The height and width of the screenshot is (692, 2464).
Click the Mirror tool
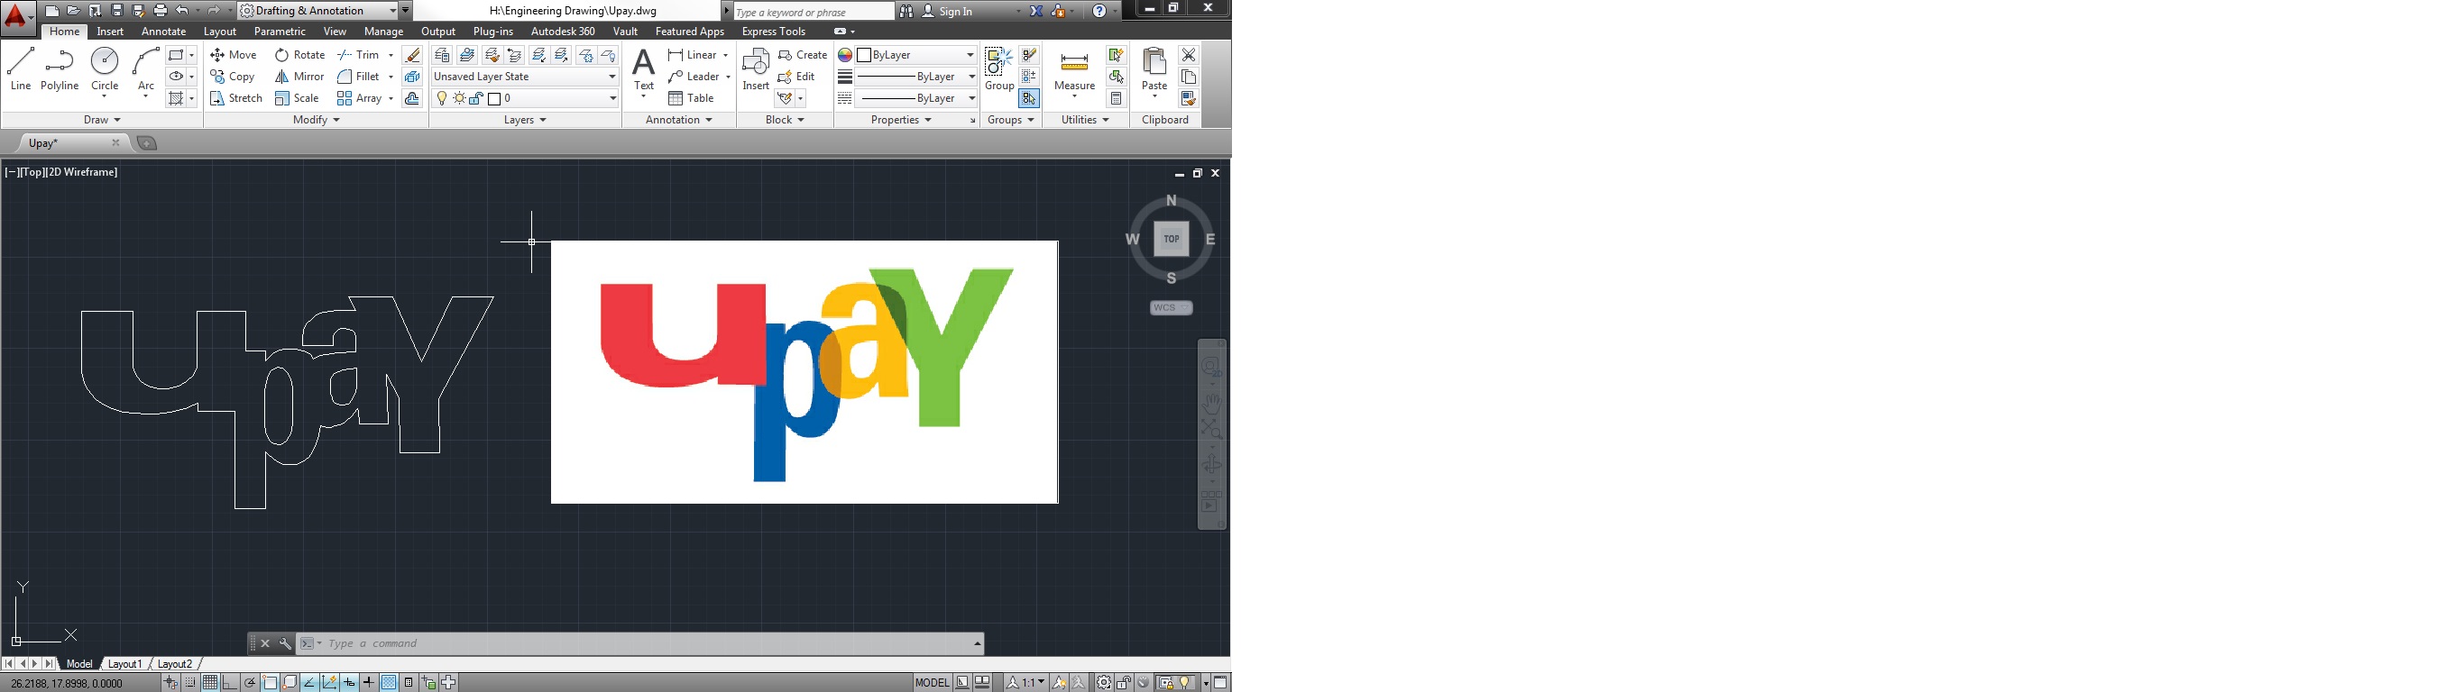pyautogui.click(x=299, y=77)
